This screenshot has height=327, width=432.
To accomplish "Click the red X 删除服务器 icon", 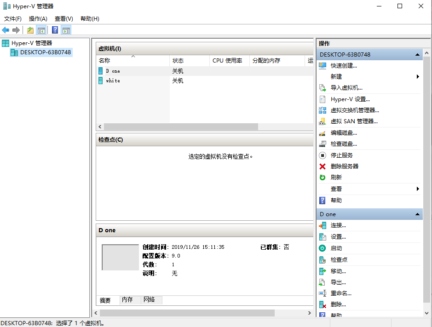I will coord(323,166).
